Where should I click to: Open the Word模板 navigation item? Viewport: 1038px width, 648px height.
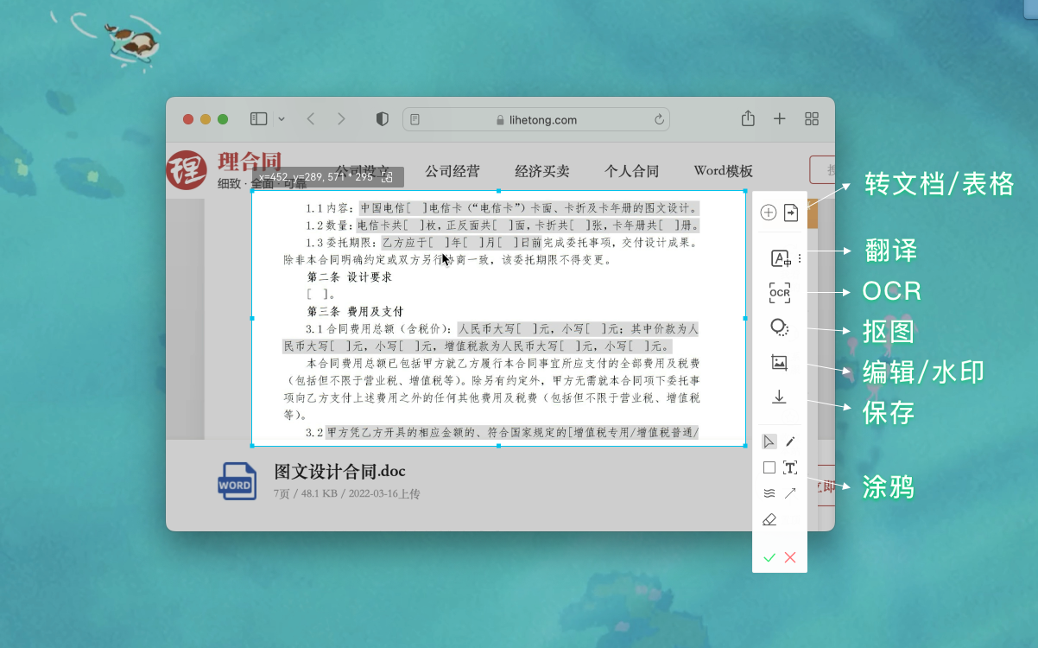pos(724,171)
